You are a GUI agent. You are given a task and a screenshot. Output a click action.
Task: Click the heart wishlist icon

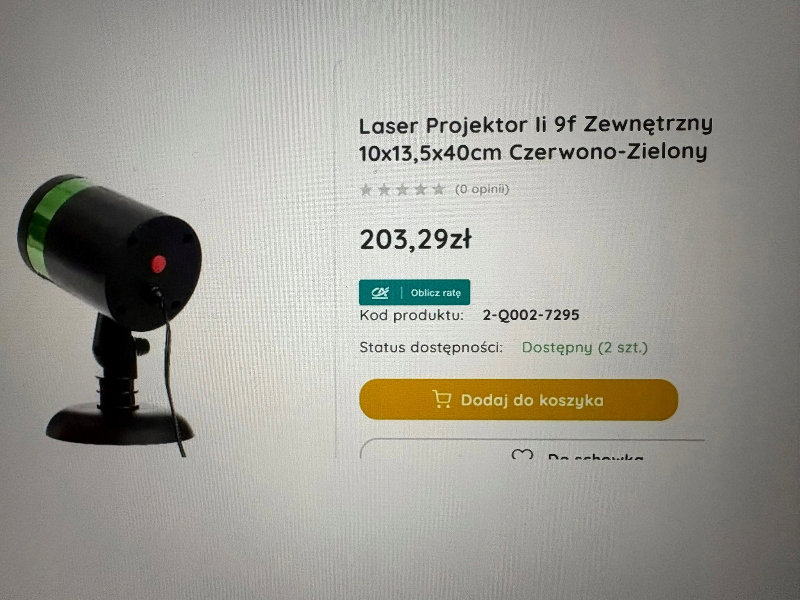point(522,454)
